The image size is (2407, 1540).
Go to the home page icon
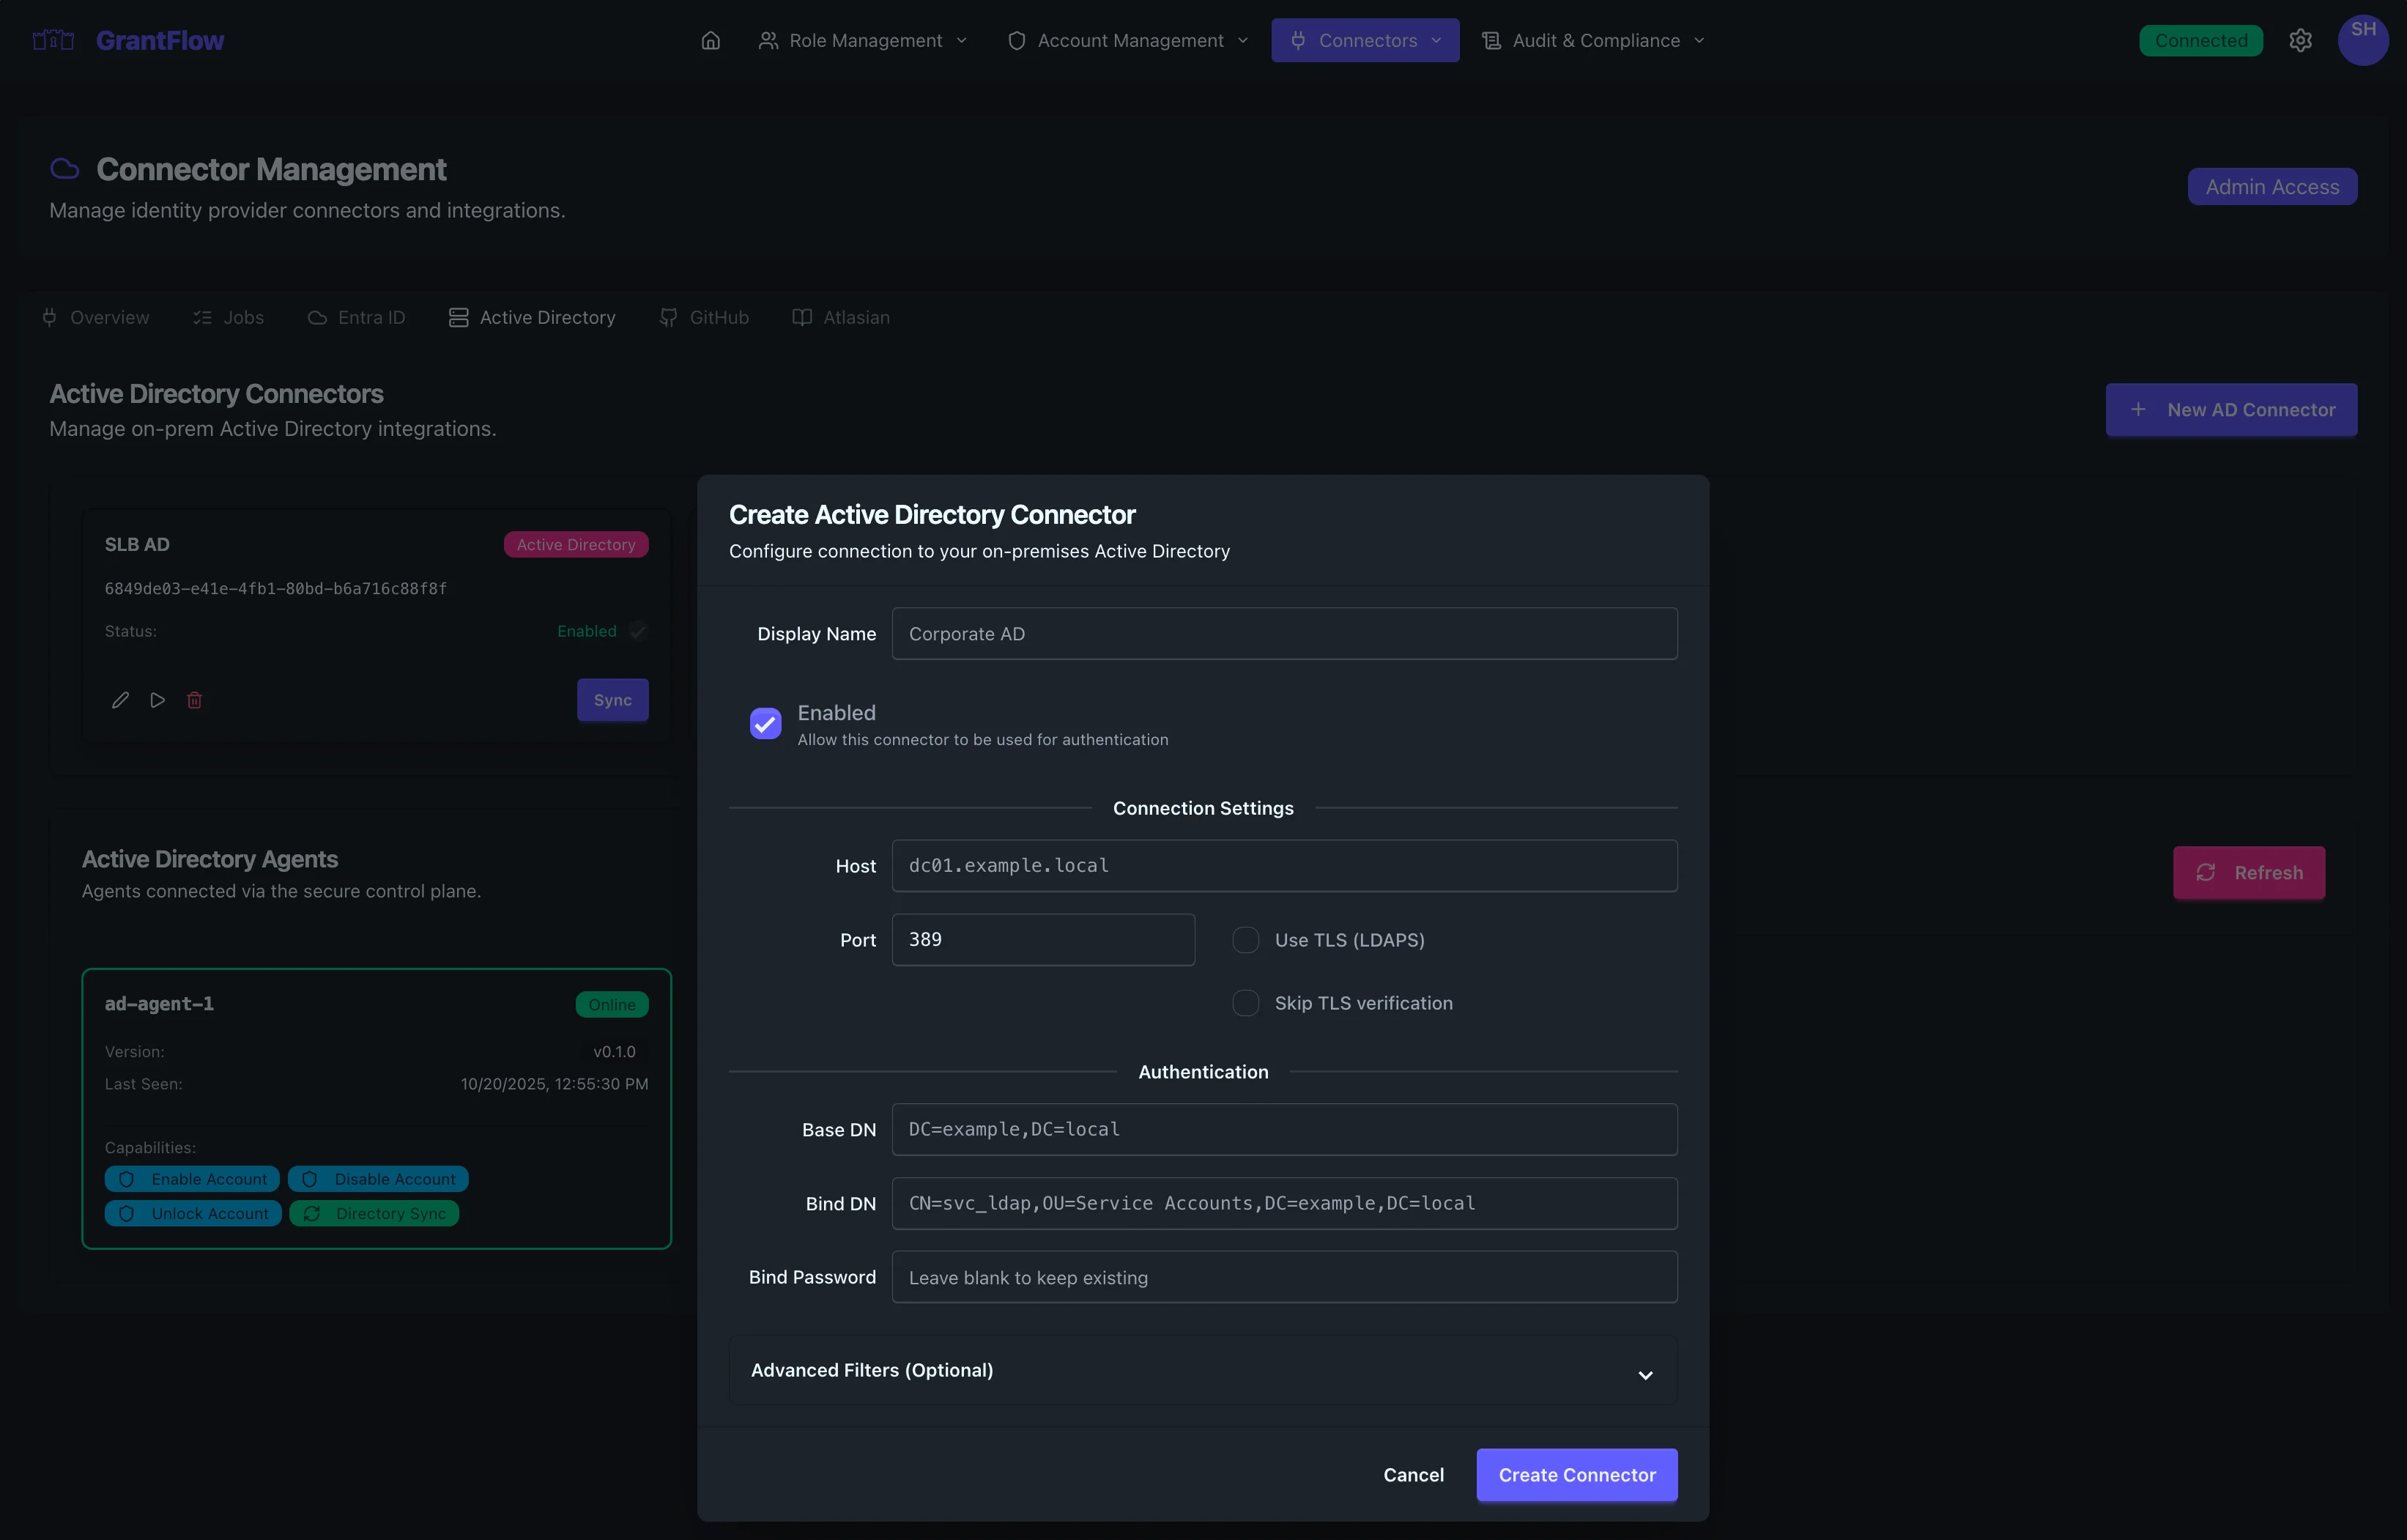(x=711, y=40)
